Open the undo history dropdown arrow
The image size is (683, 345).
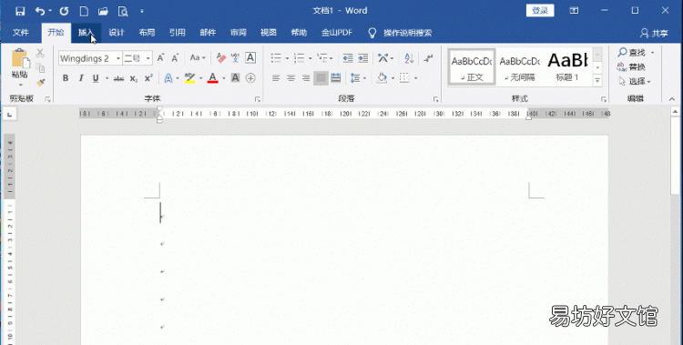tap(50, 11)
